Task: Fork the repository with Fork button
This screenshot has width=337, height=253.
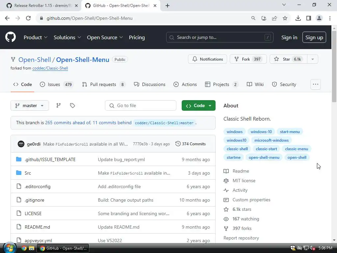Action: click(x=248, y=59)
